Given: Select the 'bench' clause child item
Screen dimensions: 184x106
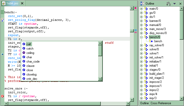Looking at the screenshot, I should [x=158, y=41].
